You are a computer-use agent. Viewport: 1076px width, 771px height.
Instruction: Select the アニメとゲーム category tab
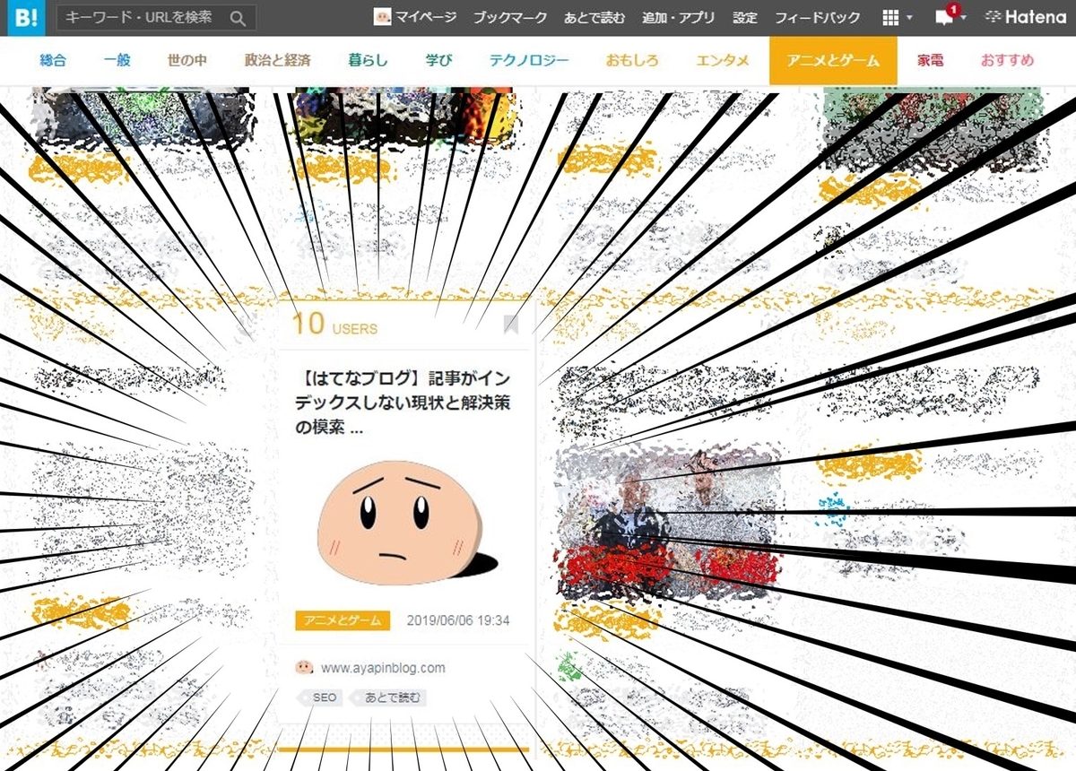tap(833, 61)
